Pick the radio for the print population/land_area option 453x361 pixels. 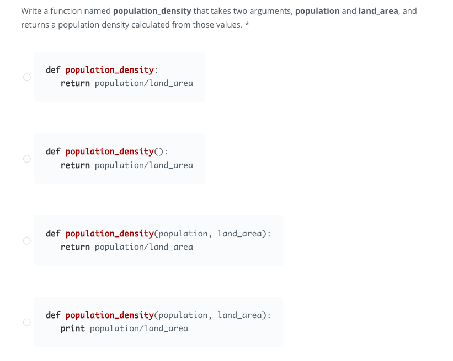pos(27,322)
